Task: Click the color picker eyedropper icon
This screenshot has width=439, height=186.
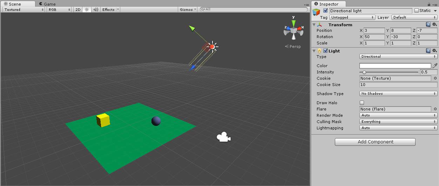Action: point(435,66)
